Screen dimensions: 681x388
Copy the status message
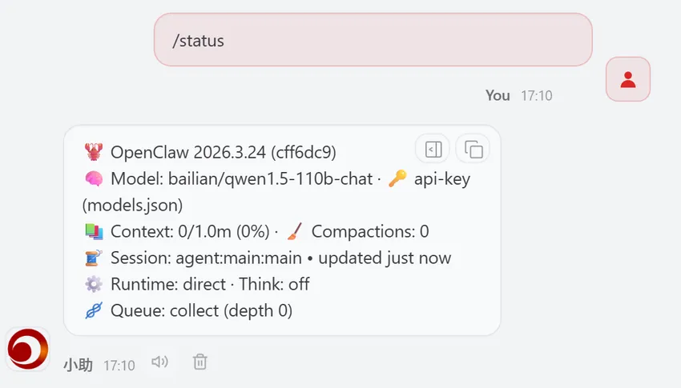[x=473, y=150]
